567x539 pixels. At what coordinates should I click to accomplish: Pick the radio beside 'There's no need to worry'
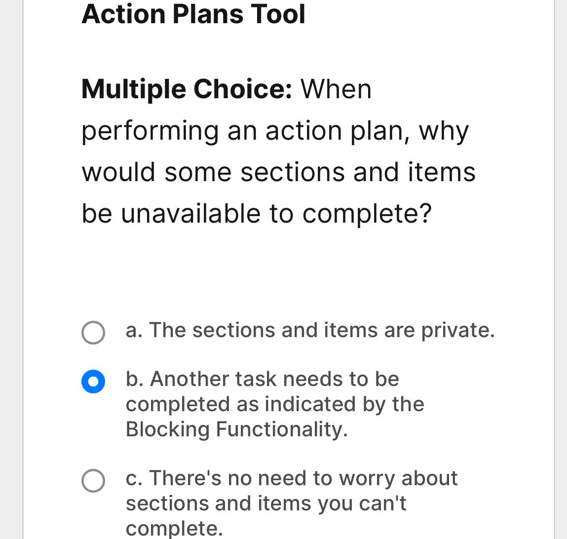point(93,481)
